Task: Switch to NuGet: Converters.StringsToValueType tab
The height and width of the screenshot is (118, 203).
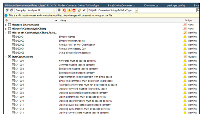Action: (78, 6)
